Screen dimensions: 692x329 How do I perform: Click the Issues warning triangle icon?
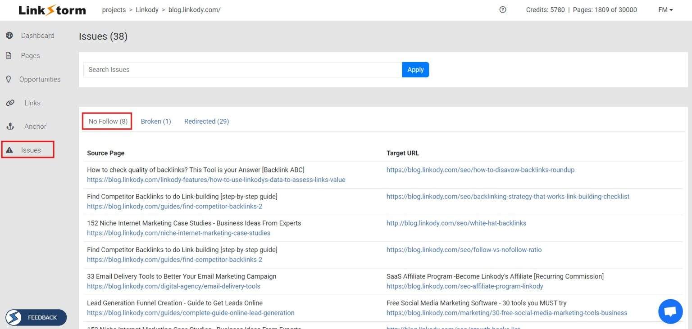pos(9,150)
